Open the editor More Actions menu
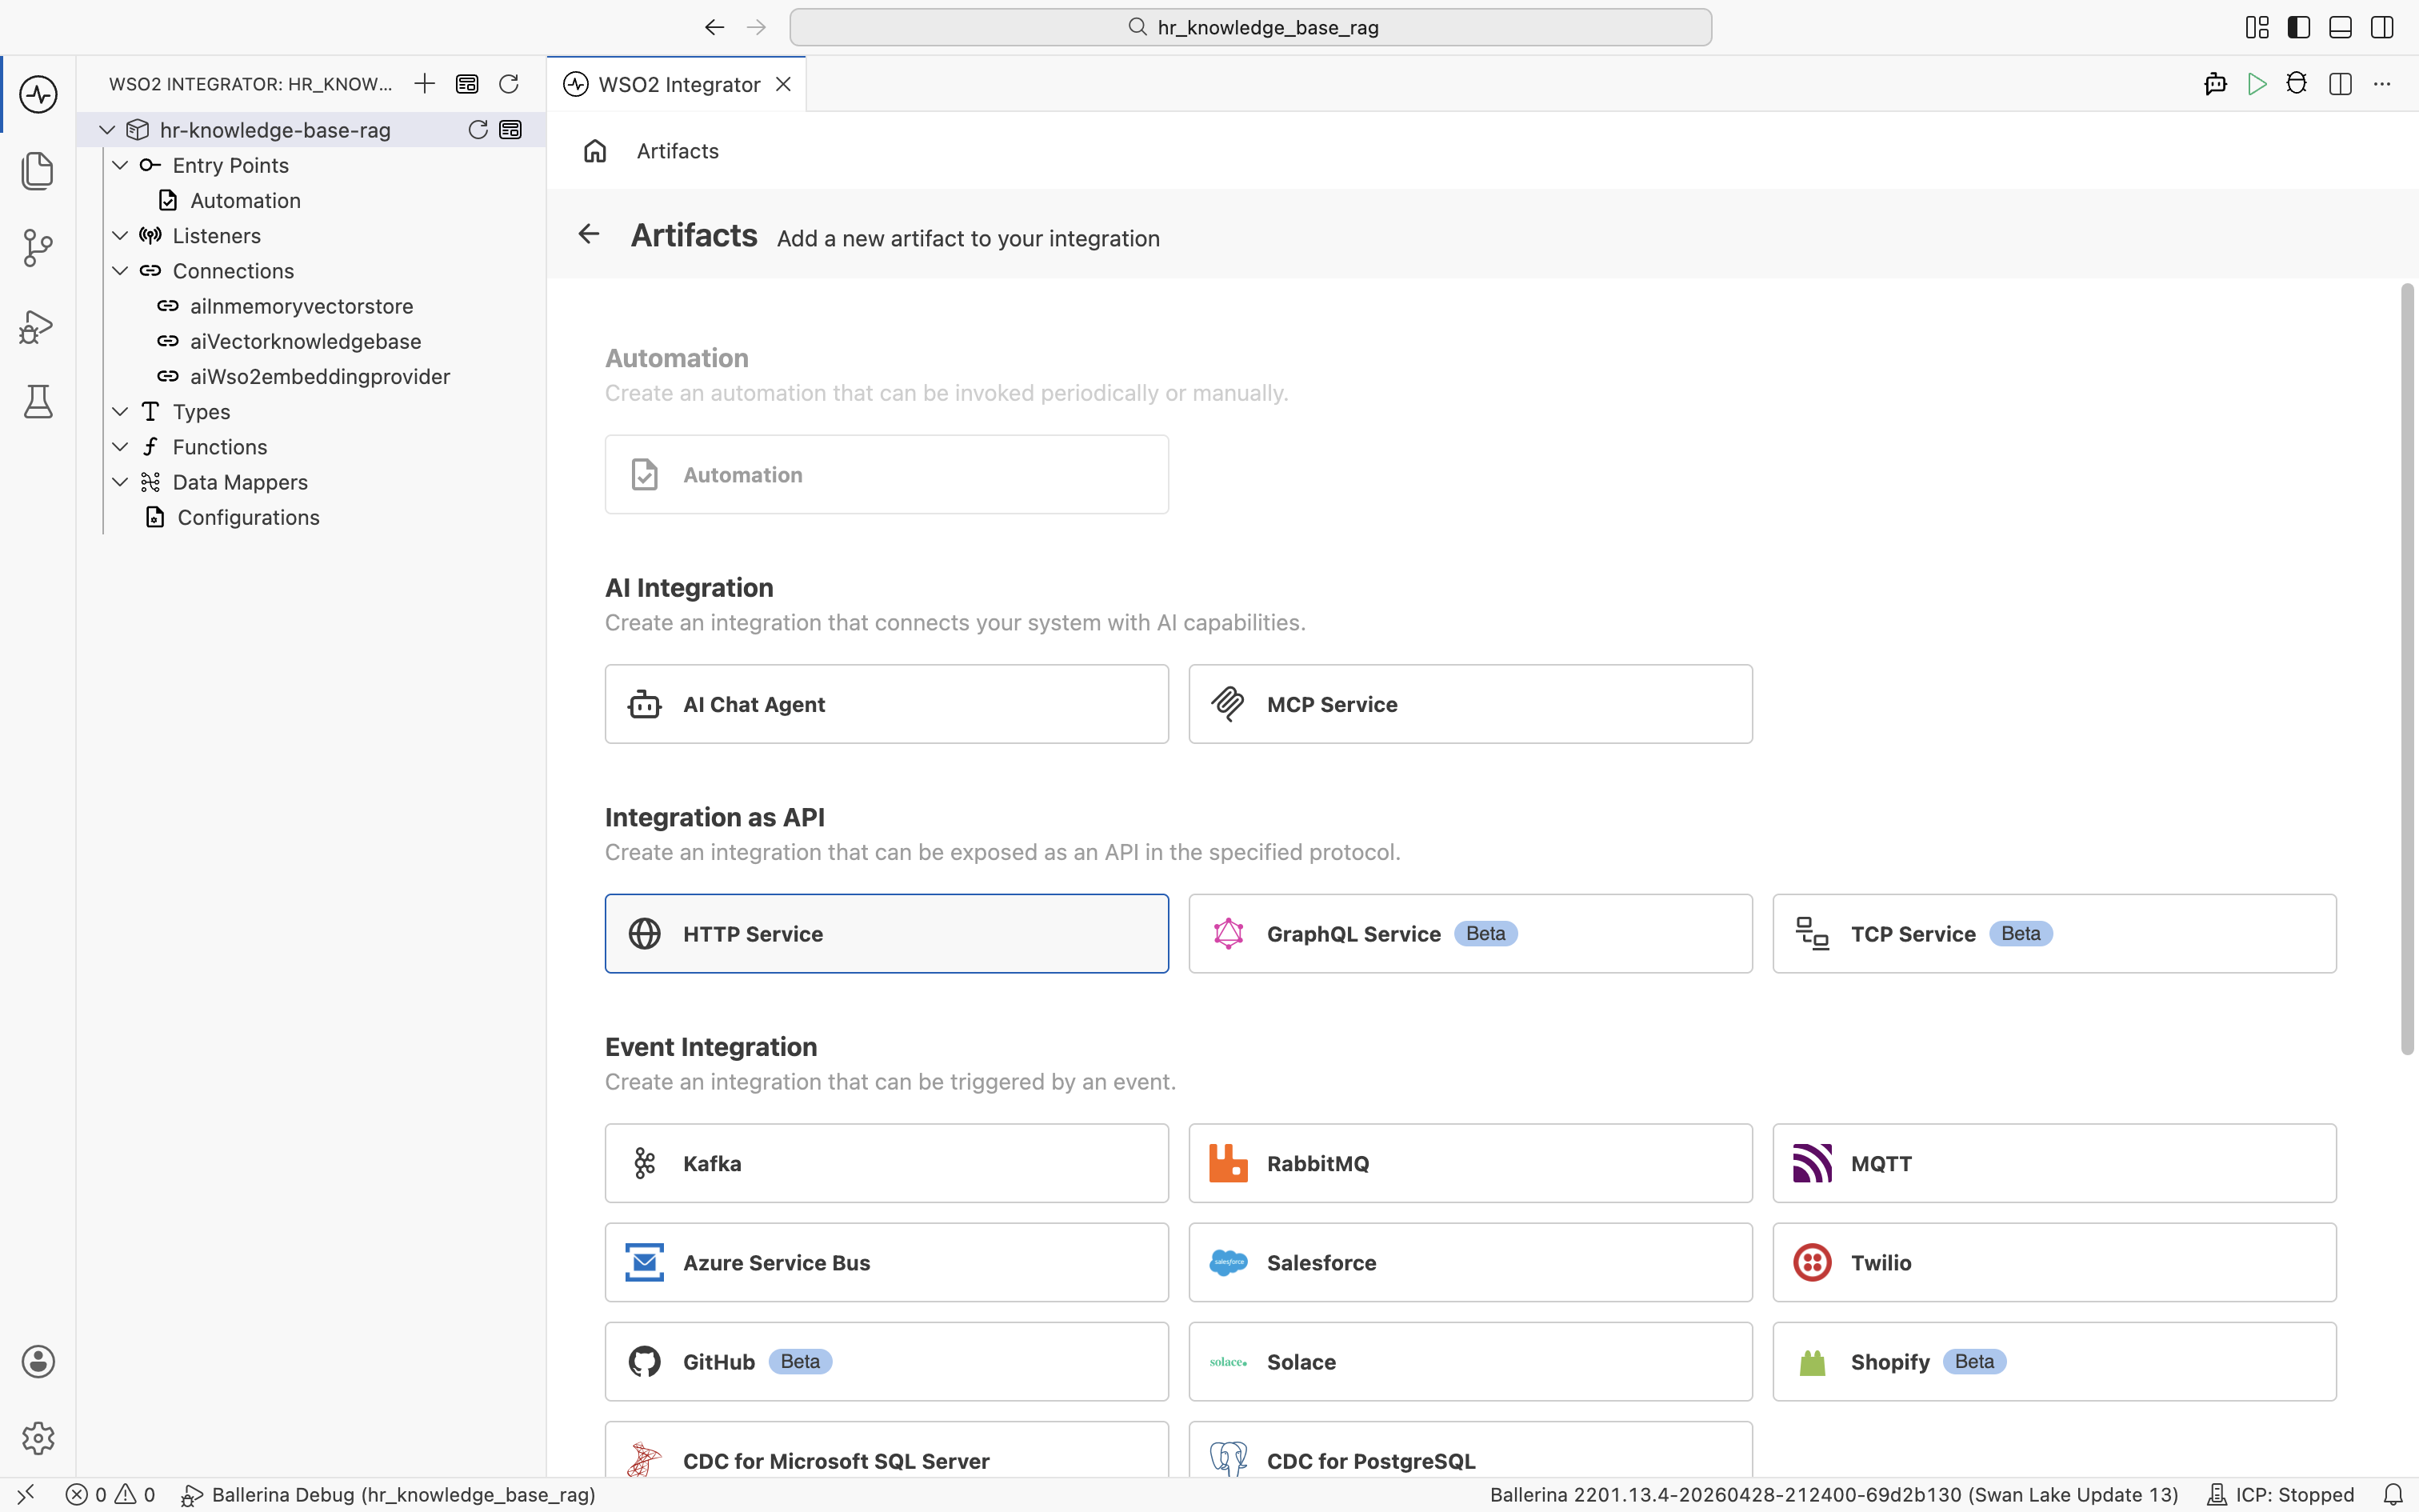This screenshot has height=1512, width=2419. (2382, 84)
